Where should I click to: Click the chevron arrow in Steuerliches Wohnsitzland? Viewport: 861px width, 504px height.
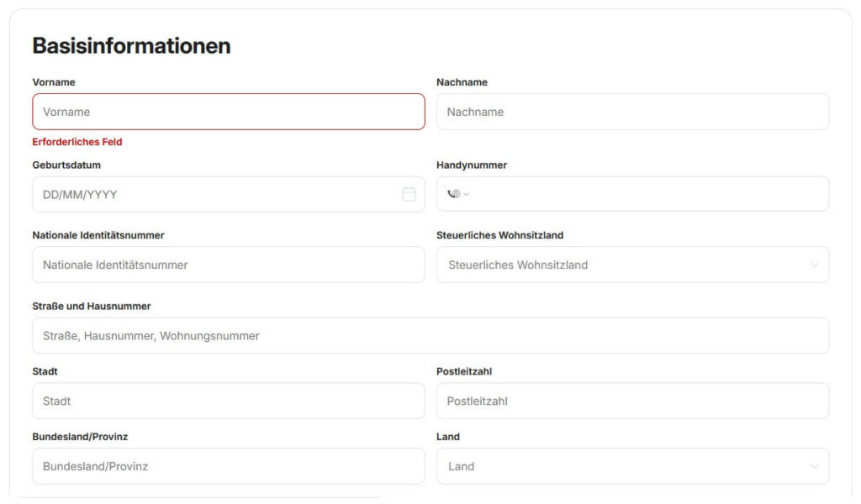[813, 265]
